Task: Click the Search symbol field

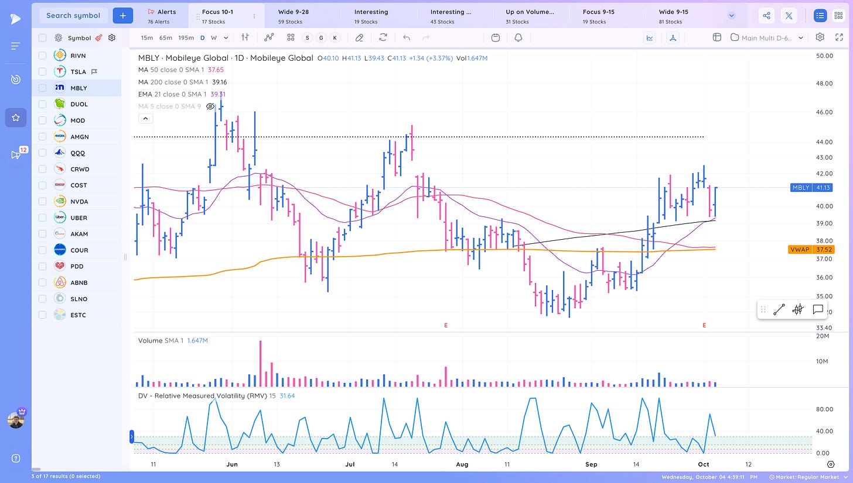Action: 73,16
